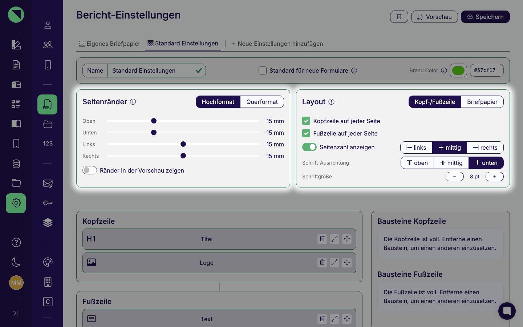Viewport: 523px width, 327px height.
Task: Switch layout to Briefpapier
Action: click(482, 102)
